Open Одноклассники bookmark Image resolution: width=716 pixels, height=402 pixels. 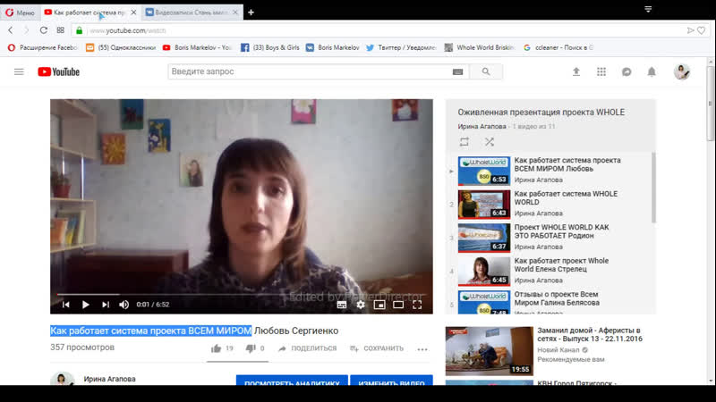(x=121, y=47)
